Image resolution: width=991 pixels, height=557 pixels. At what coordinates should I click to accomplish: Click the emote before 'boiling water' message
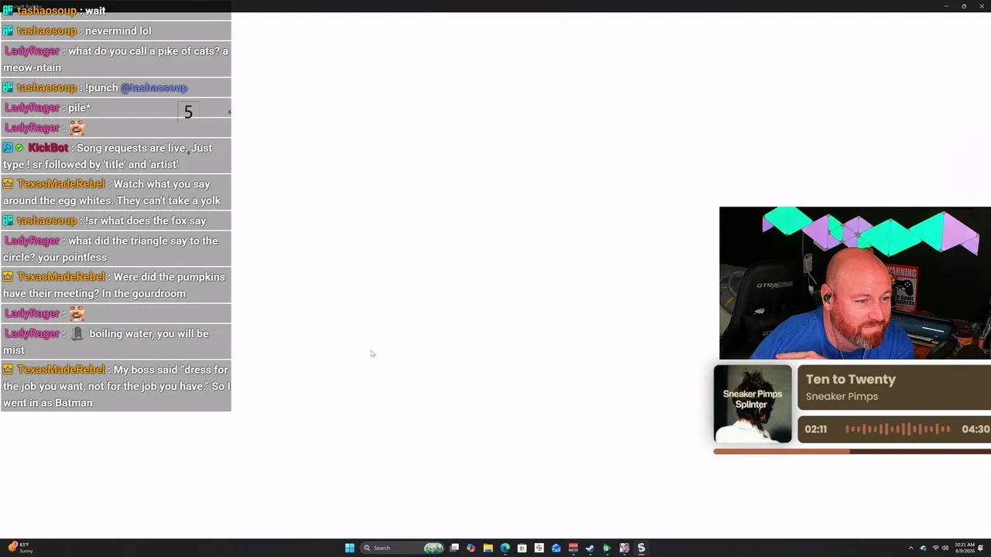77,333
